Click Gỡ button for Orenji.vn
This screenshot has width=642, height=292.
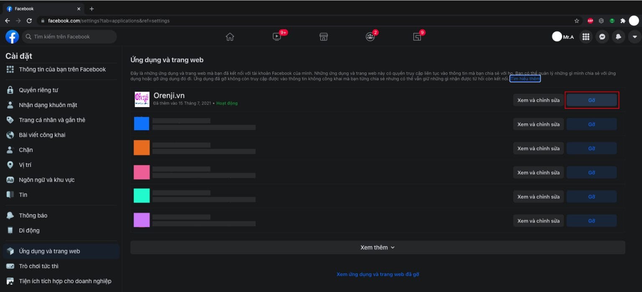591,100
